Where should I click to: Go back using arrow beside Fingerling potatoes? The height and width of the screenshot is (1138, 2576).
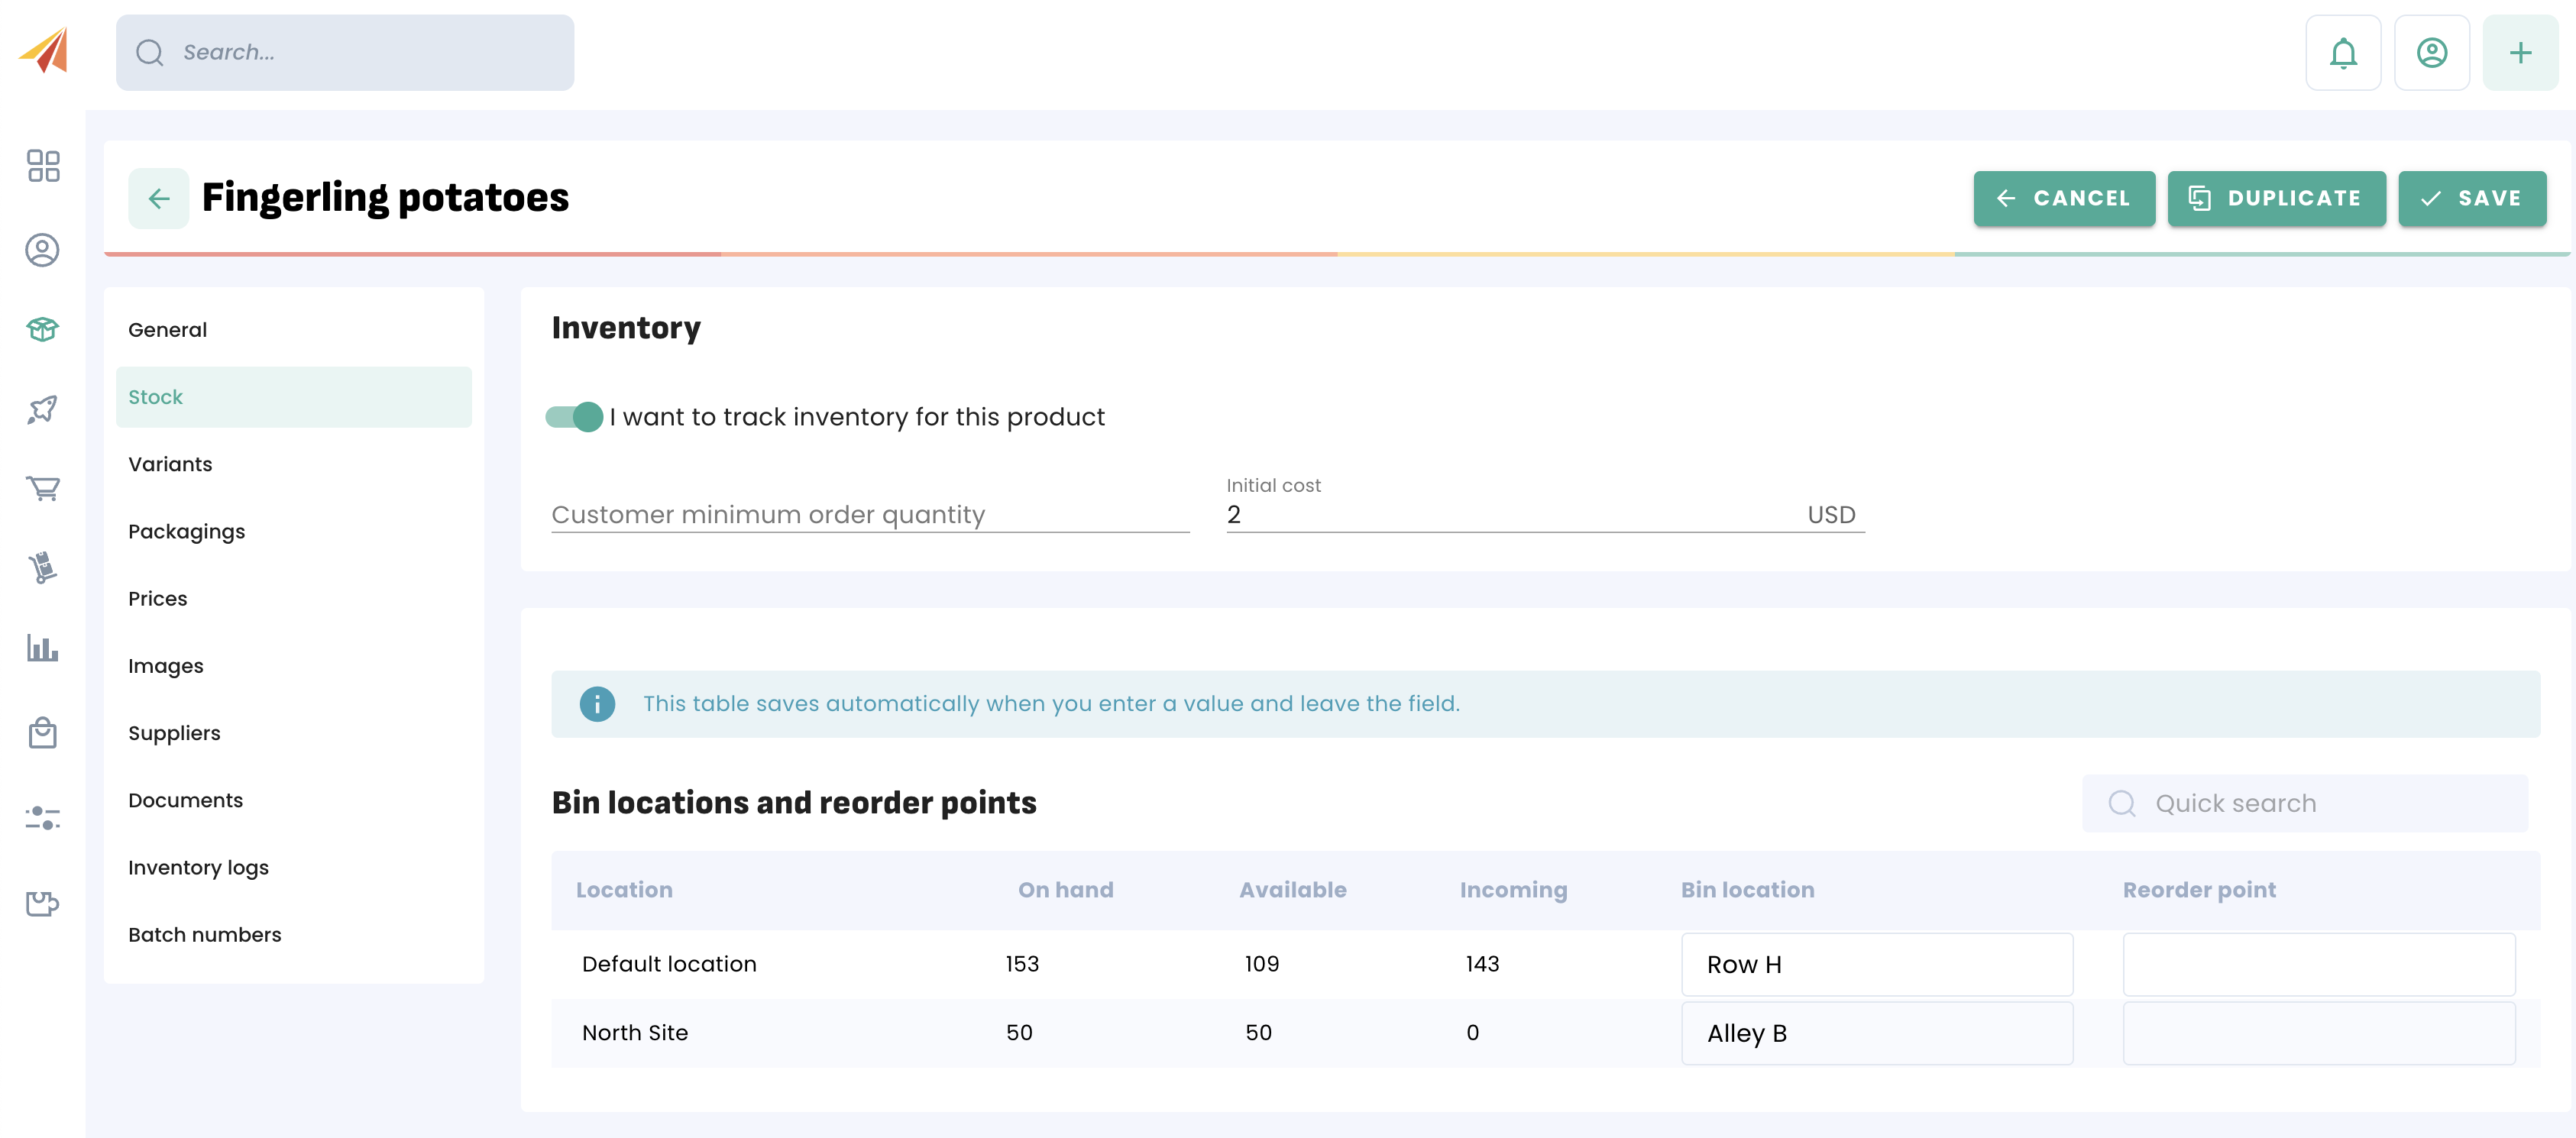pyautogui.click(x=158, y=198)
